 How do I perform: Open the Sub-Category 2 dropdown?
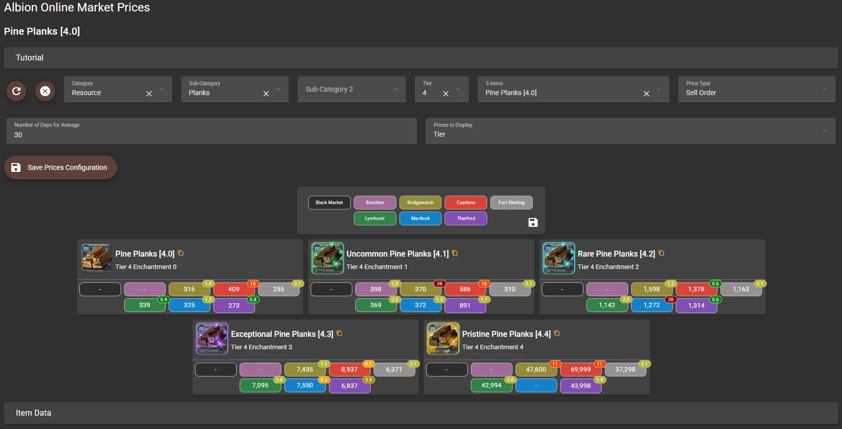click(351, 90)
